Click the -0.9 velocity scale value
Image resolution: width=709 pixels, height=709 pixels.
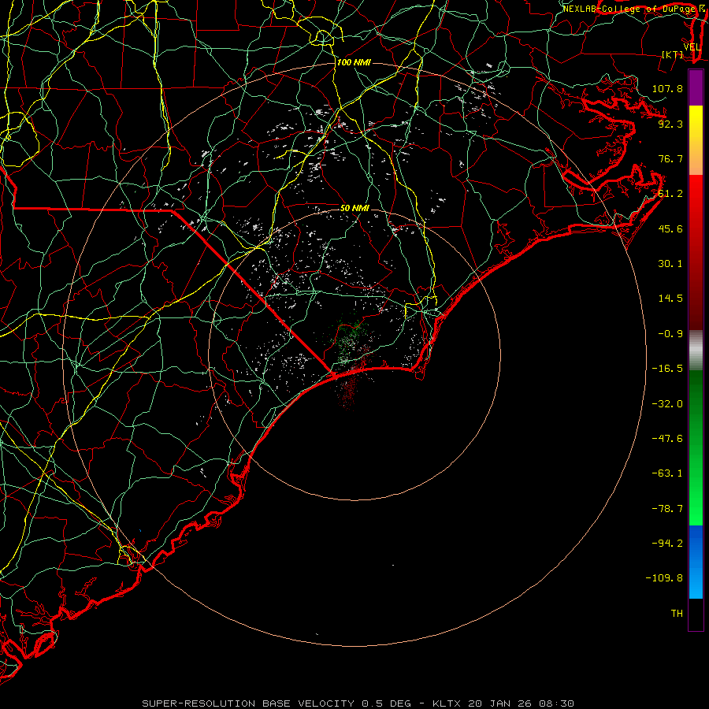[x=670, y=334]
